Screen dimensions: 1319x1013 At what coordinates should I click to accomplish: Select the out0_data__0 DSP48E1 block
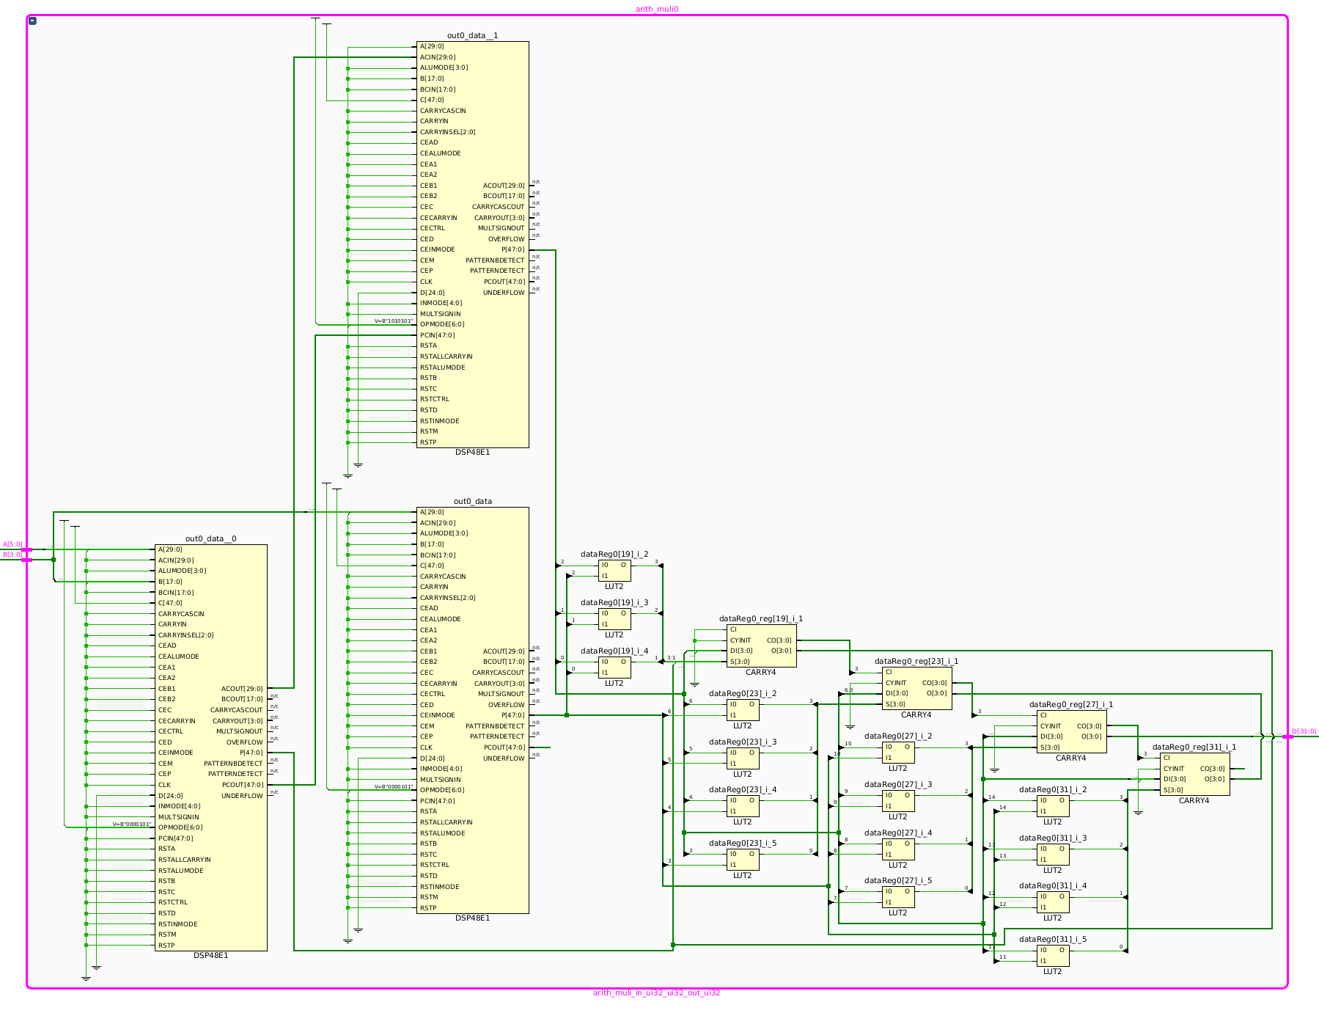[x=211, y=747]
